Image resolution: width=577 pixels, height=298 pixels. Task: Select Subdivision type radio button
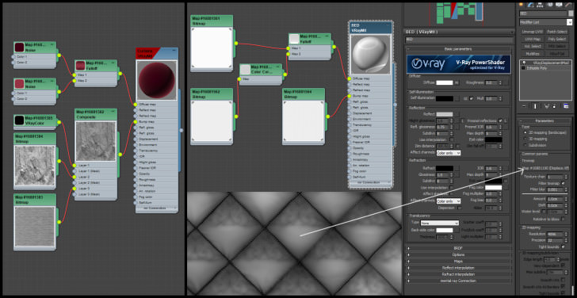[525, 145]
